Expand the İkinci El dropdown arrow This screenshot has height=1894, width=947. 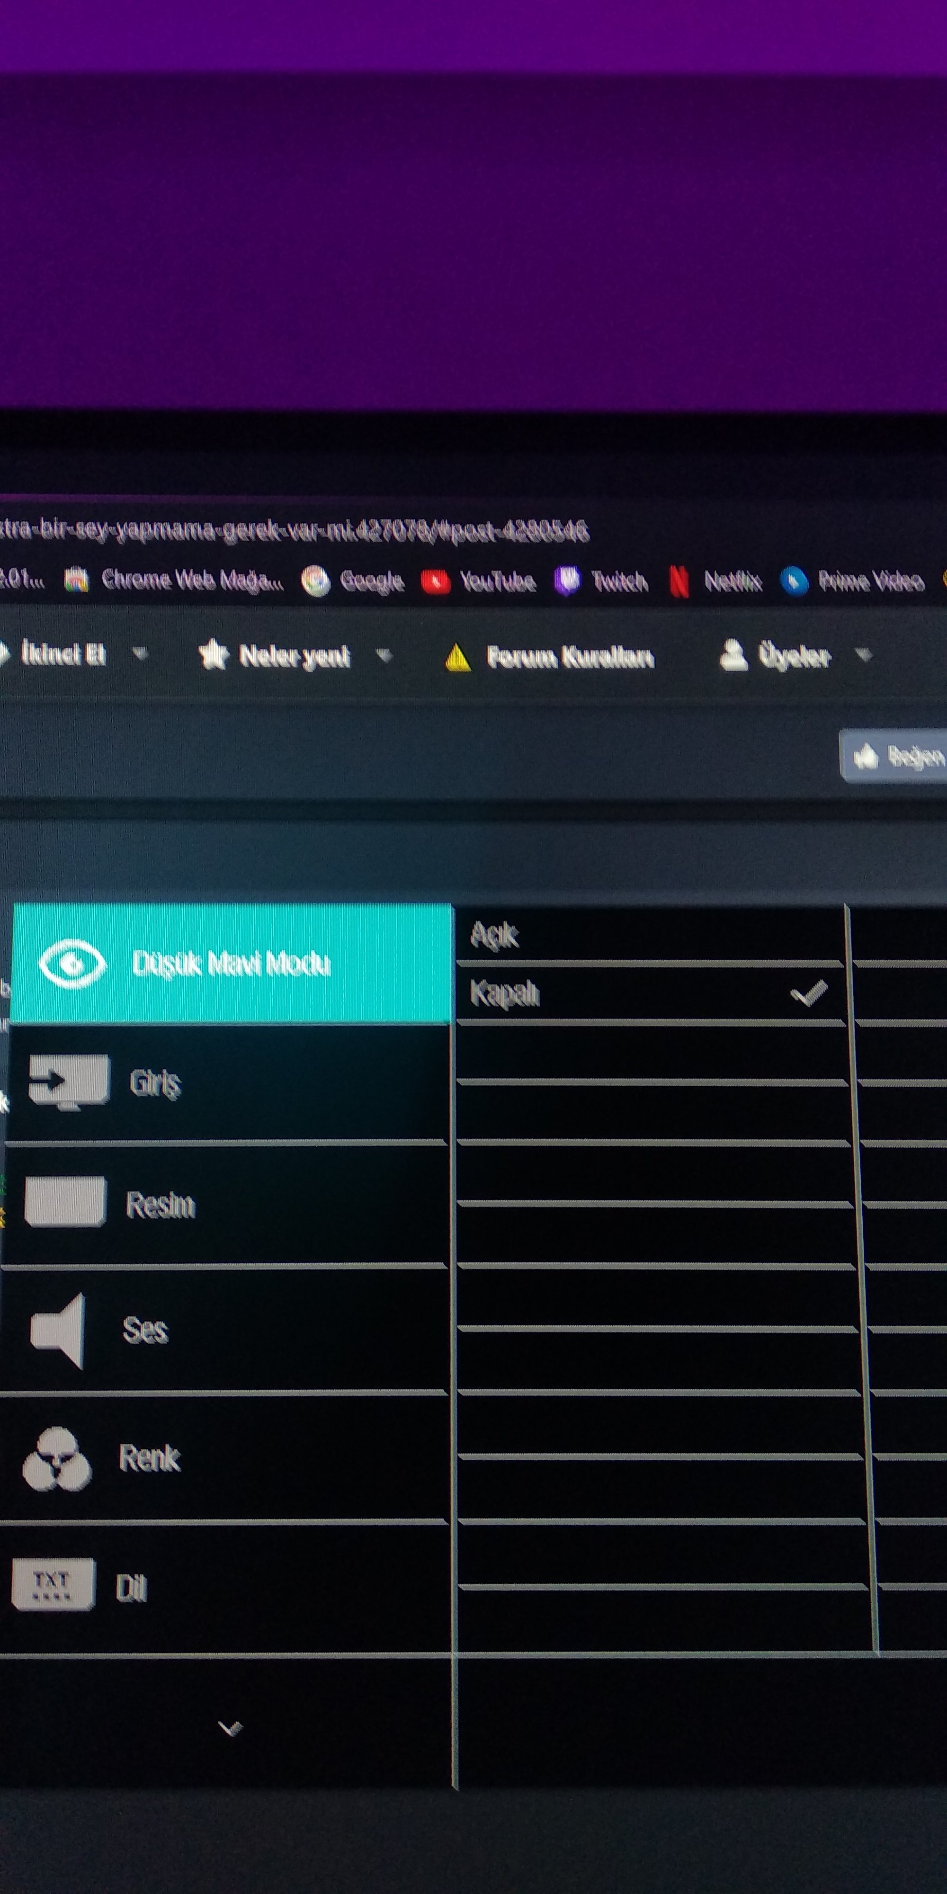[140, 653]
